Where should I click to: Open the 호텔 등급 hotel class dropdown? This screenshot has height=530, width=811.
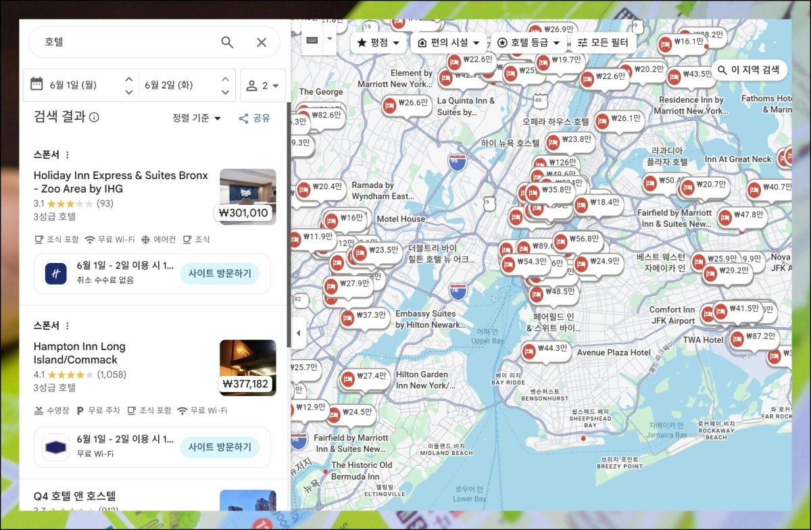[x=529, y=43]
